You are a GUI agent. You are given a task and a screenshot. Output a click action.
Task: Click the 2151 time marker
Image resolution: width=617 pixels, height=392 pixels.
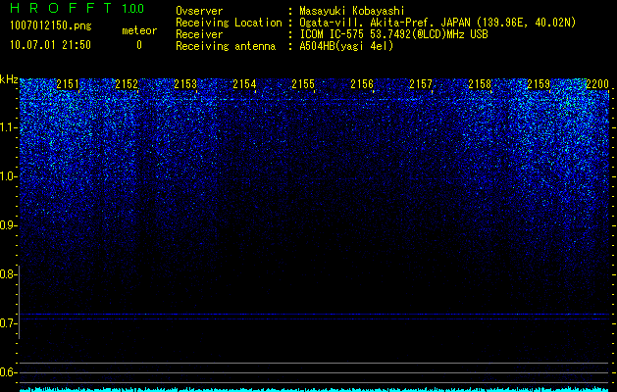pyautogui.click(x=68, y=84)
